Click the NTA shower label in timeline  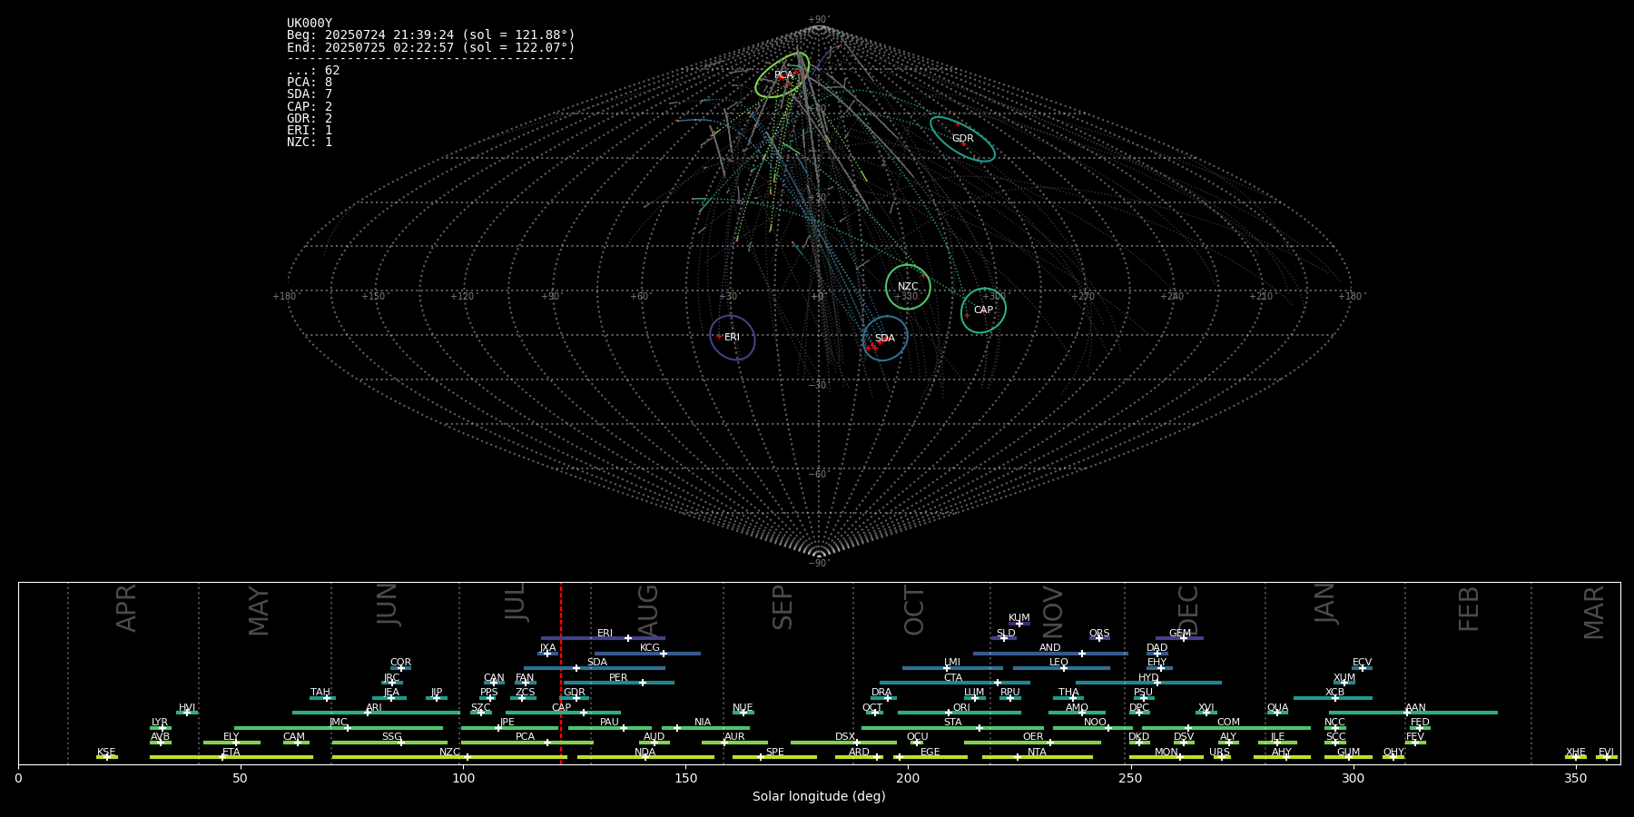(1037, 753)
